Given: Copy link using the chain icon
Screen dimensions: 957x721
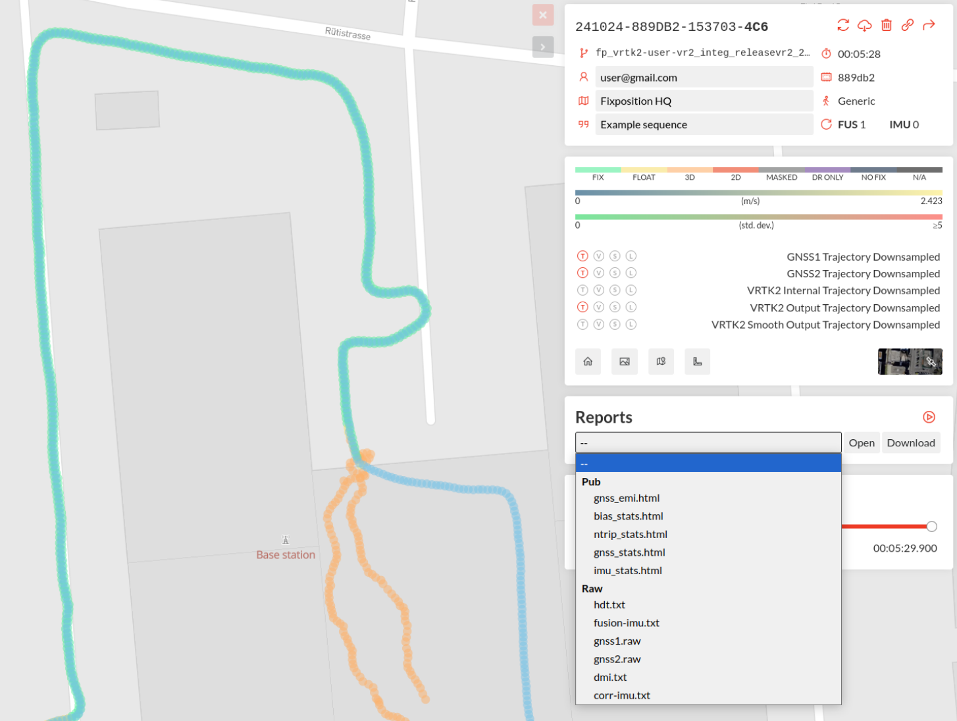Looking at the screenshot, I should click(908, 25).
